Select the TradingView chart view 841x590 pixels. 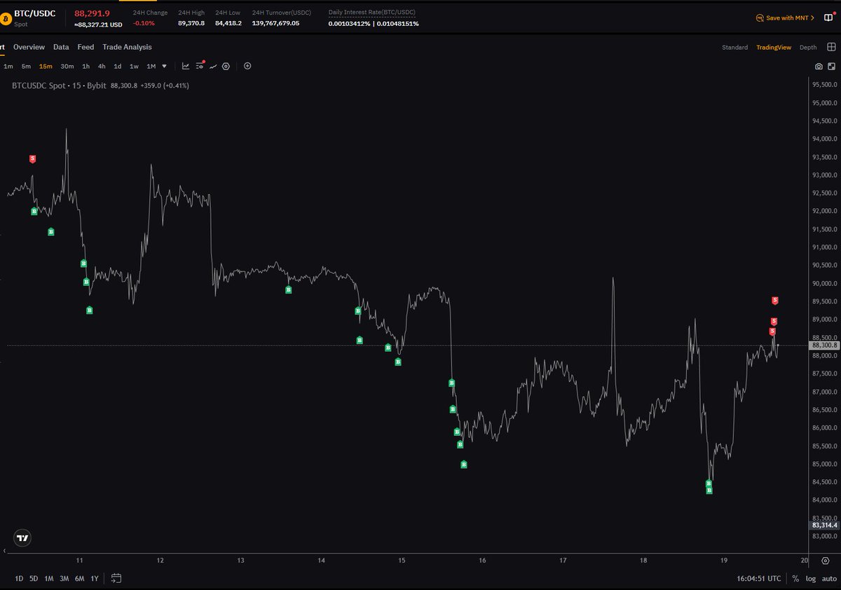tap(774, 48)
